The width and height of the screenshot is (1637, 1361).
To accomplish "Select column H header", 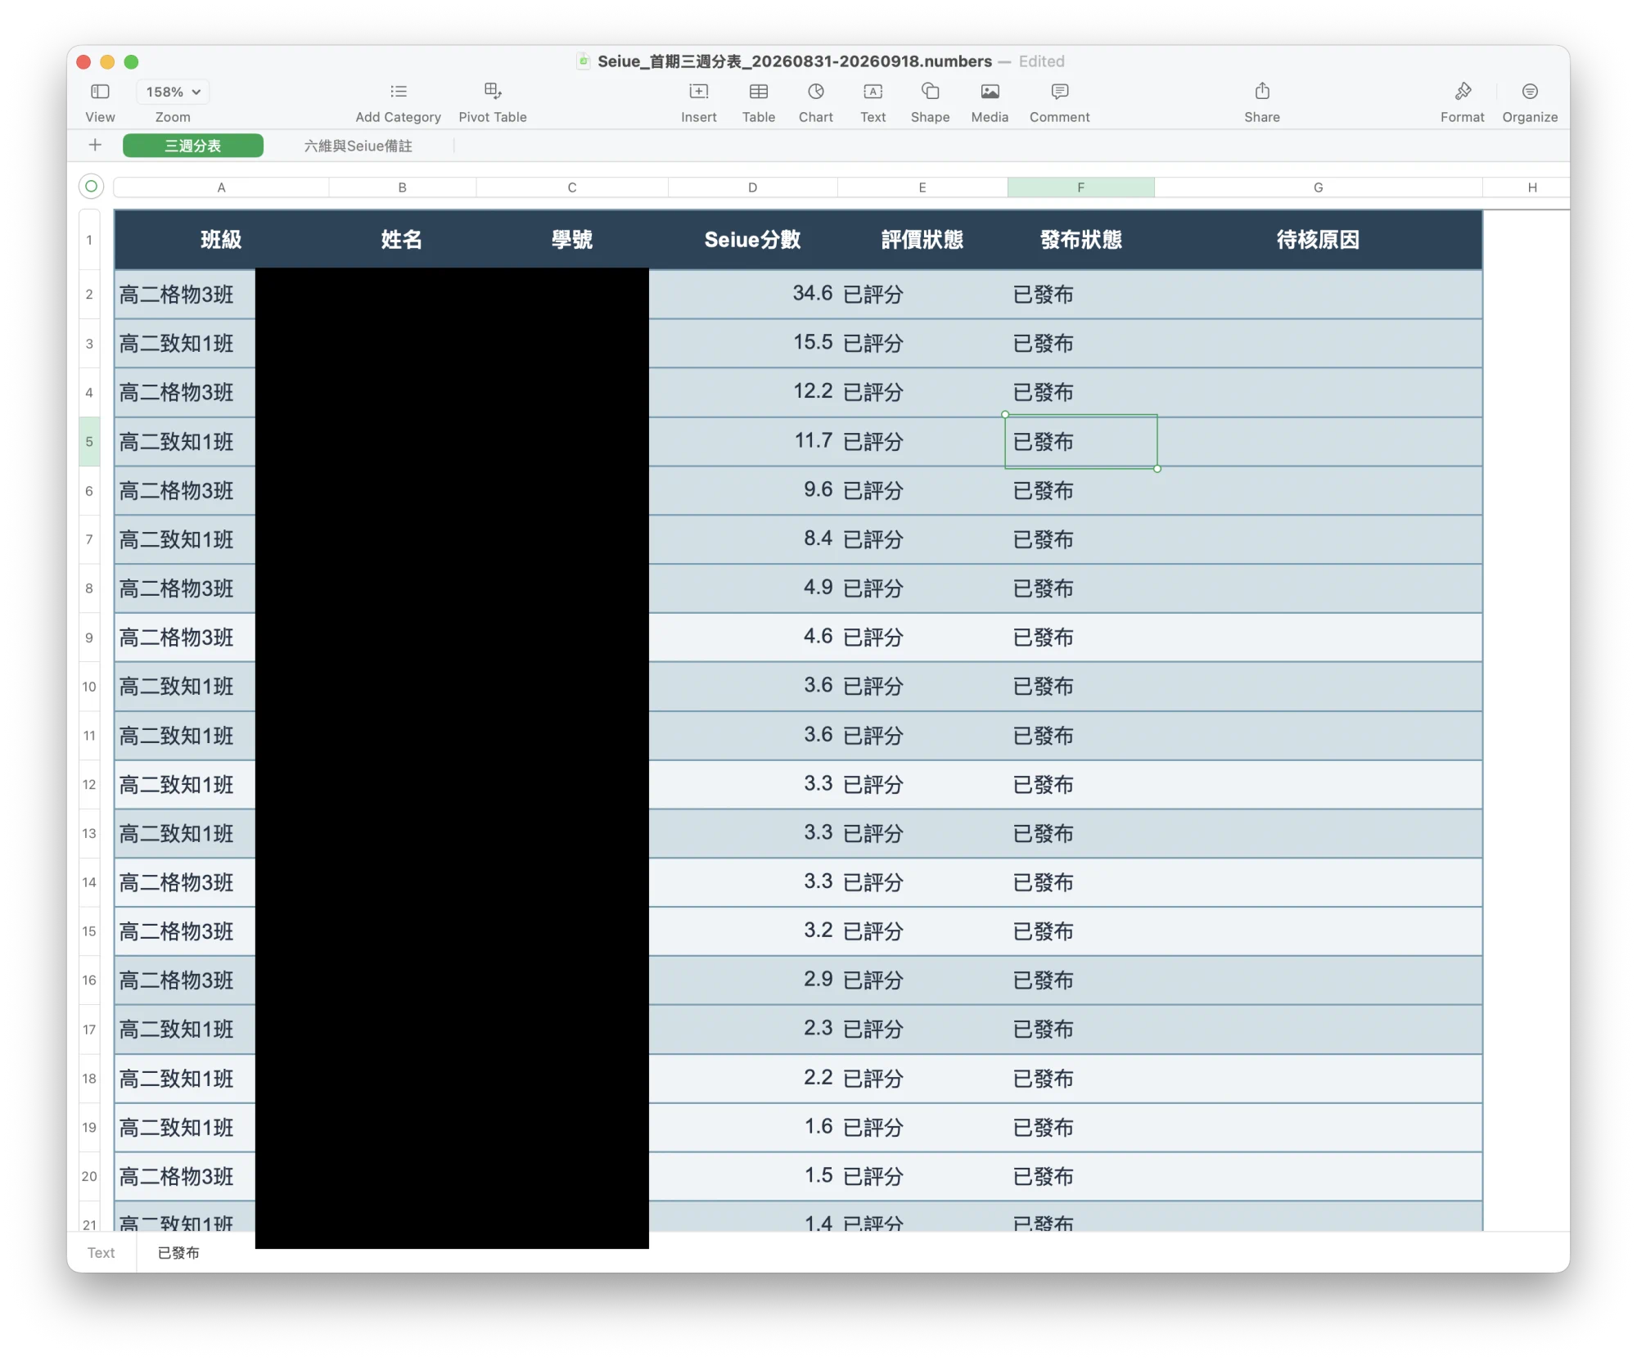I will pyautogui.click(x=1532, y=187).
